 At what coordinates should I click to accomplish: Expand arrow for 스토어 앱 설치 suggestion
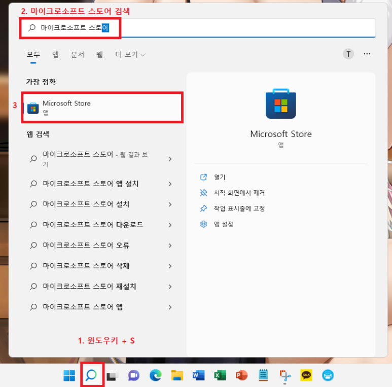pyautogui.click(x=170, y=184)
